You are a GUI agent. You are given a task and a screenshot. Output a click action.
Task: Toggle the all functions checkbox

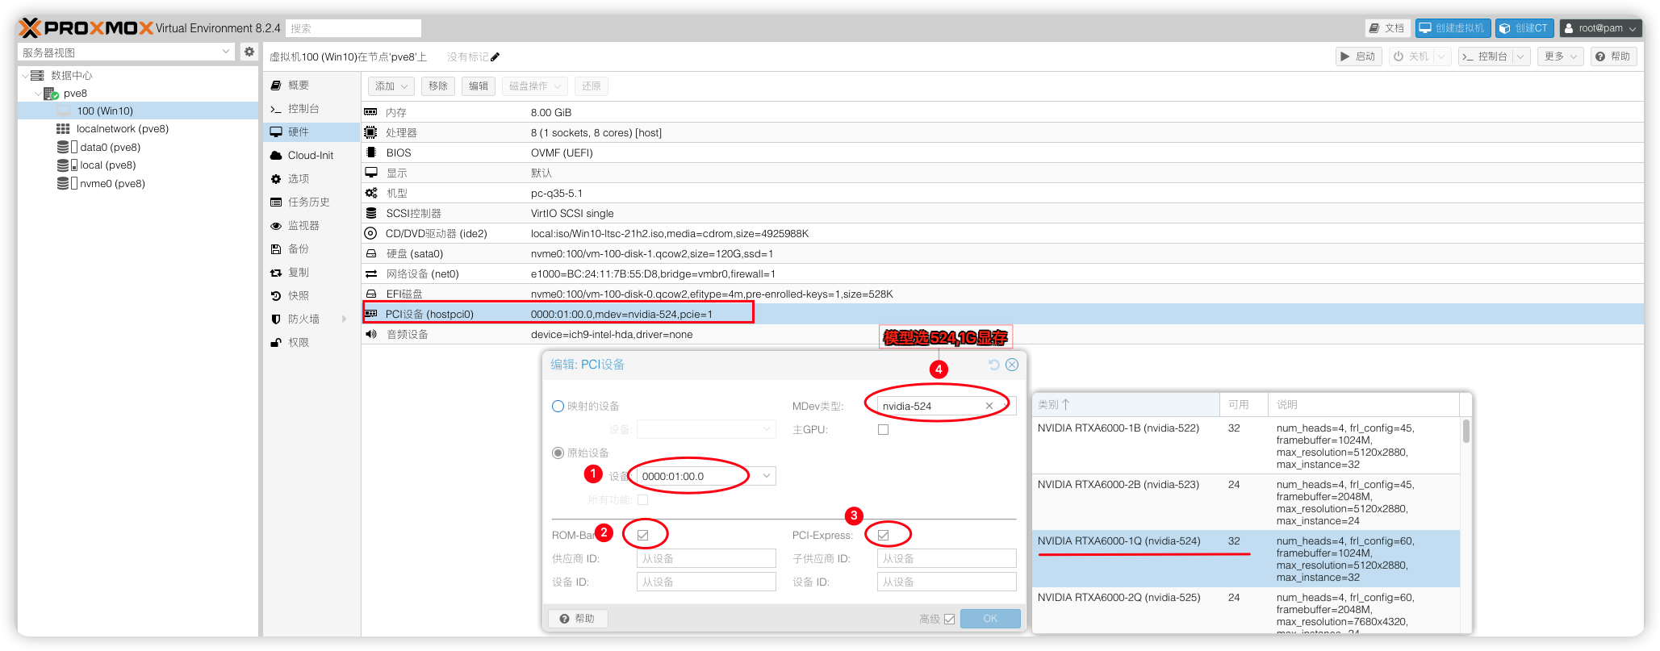coord(643,499)
